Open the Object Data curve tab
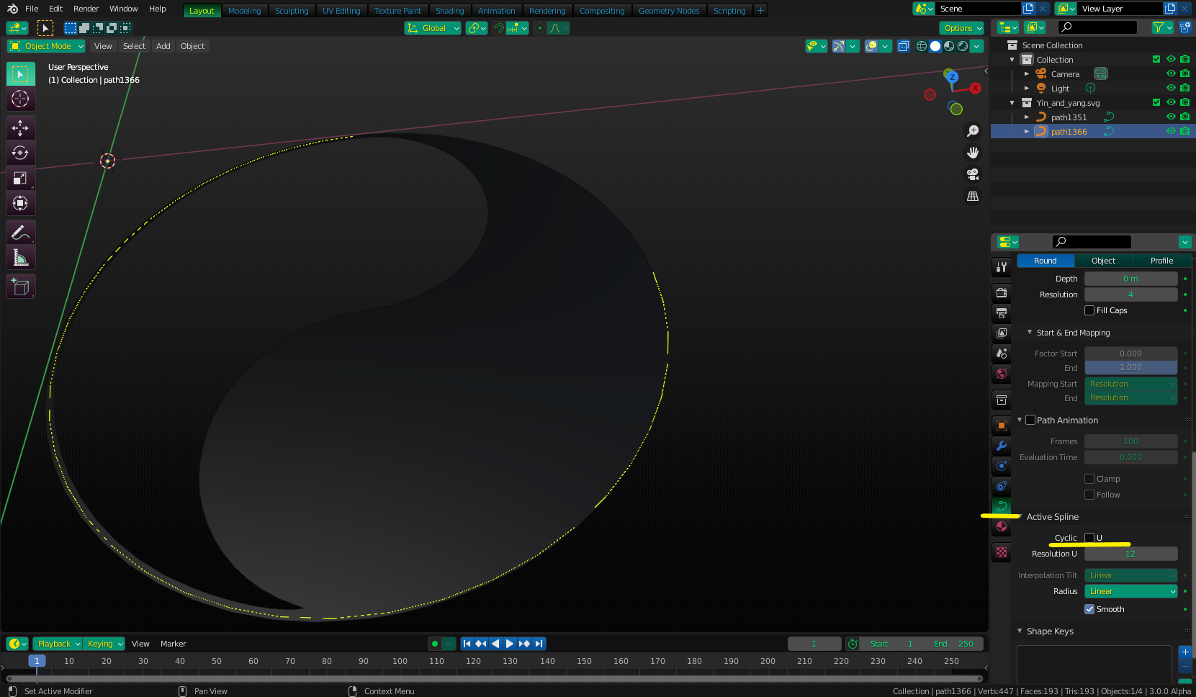 coord(1002,506)
